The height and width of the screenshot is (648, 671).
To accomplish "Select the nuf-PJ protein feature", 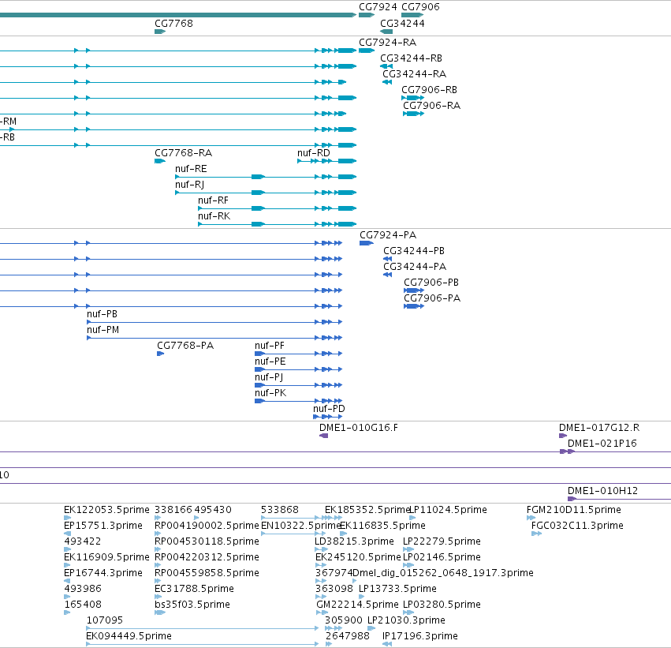I will coord(299,385).
